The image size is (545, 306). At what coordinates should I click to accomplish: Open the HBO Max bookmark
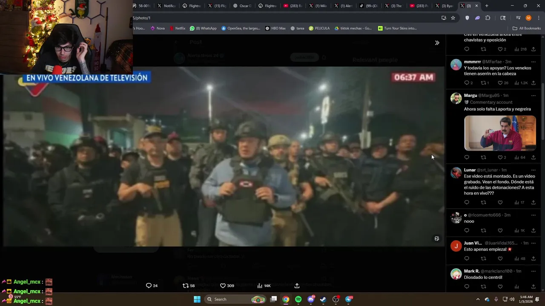pos(275,28)
